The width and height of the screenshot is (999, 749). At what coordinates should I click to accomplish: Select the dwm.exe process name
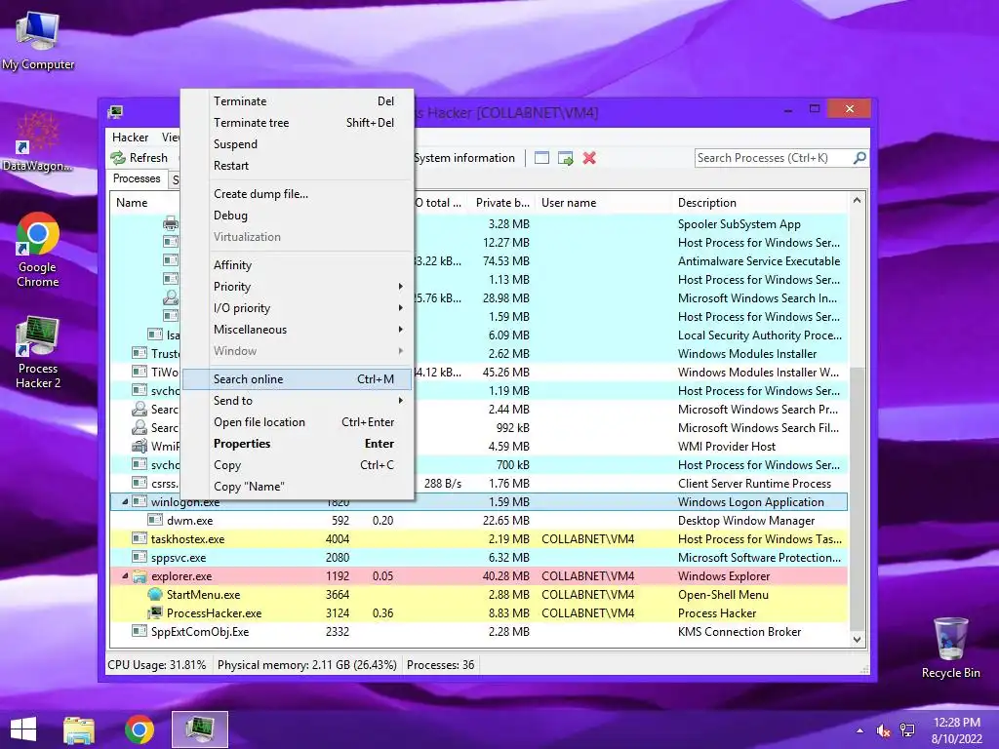190,521
